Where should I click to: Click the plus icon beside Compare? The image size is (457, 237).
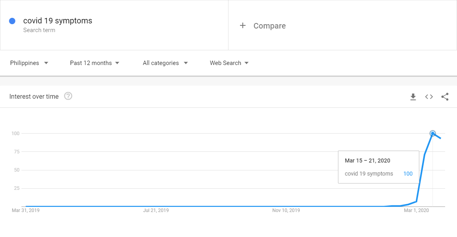(243, 26)
